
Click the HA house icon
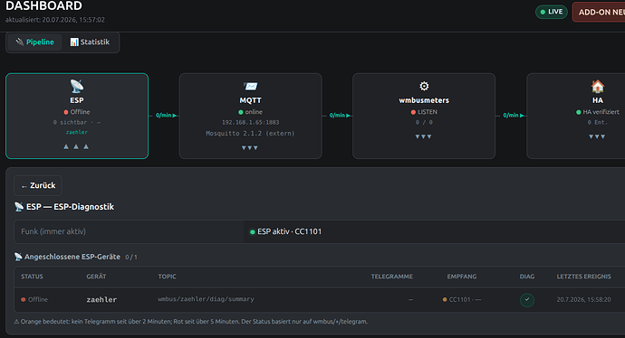(x=597, y=86)
